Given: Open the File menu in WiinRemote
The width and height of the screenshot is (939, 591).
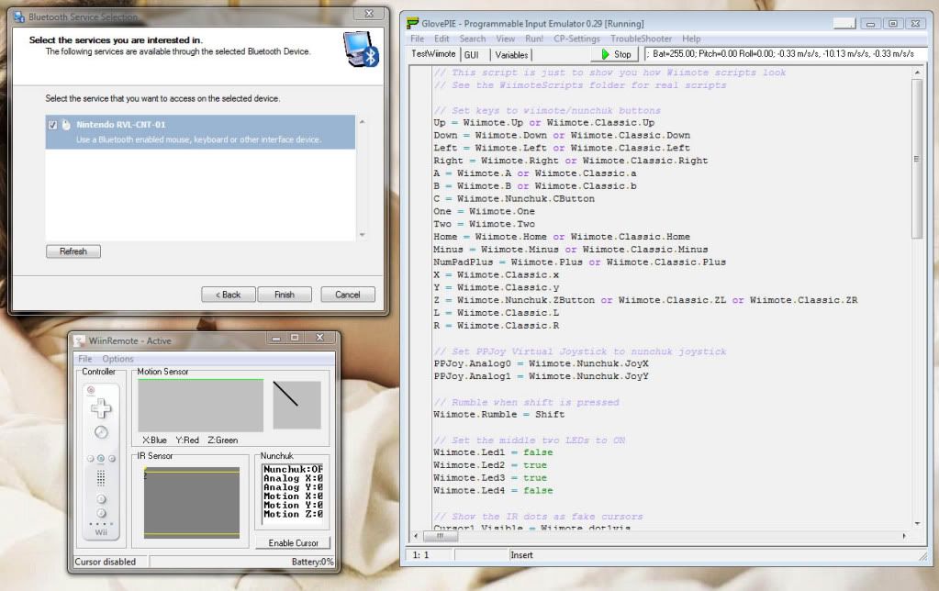Looking at the screenshot, I should coord(85,359).
